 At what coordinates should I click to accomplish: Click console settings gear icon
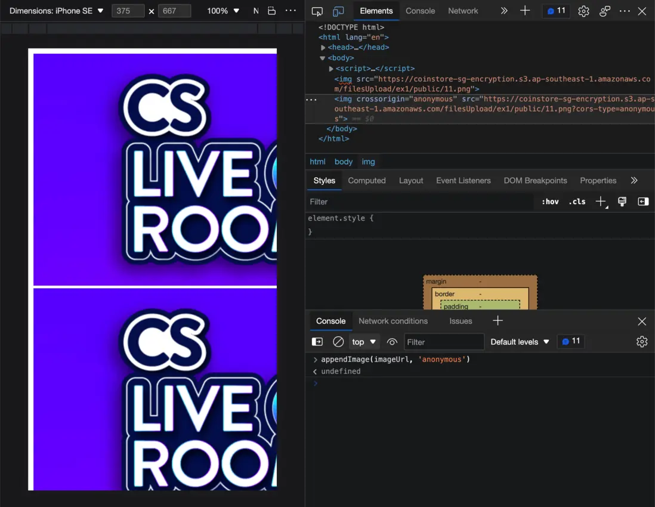coord(642,342)
